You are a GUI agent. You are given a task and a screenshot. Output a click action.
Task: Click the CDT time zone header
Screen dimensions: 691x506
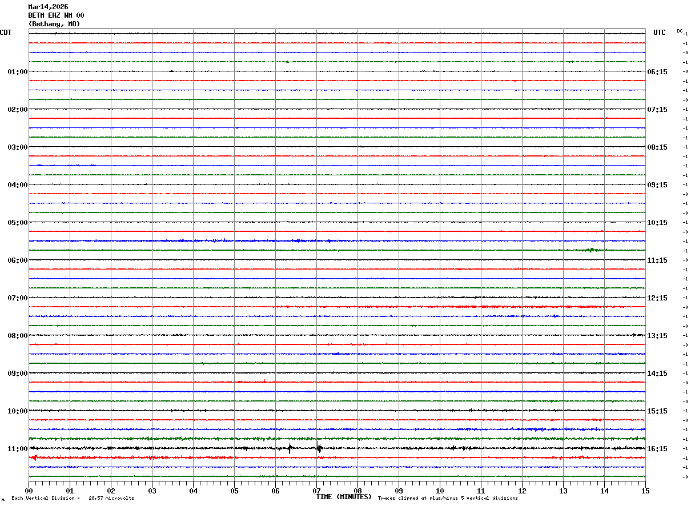6,33
